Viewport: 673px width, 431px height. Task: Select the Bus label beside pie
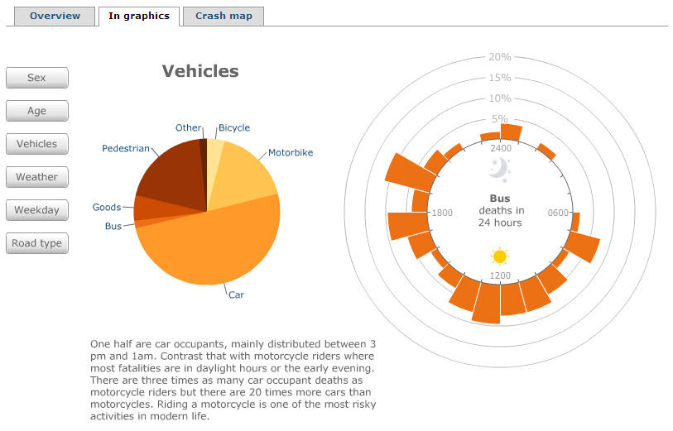113,227
